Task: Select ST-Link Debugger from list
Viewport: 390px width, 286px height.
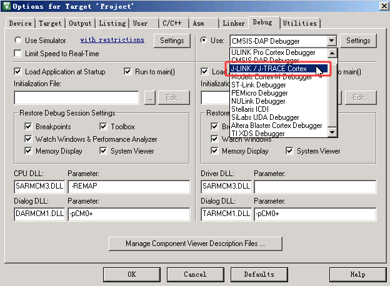Action: tap(279, 85)
